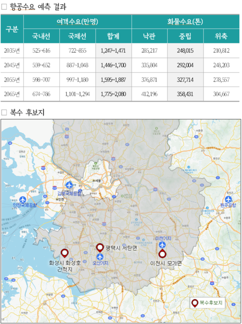Click the 2035년 row label in the table

(x=12, y=51)
